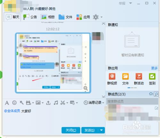160x138 pixels.
Task: Open the 文件 files tab
Action: (x=65, y=17)
